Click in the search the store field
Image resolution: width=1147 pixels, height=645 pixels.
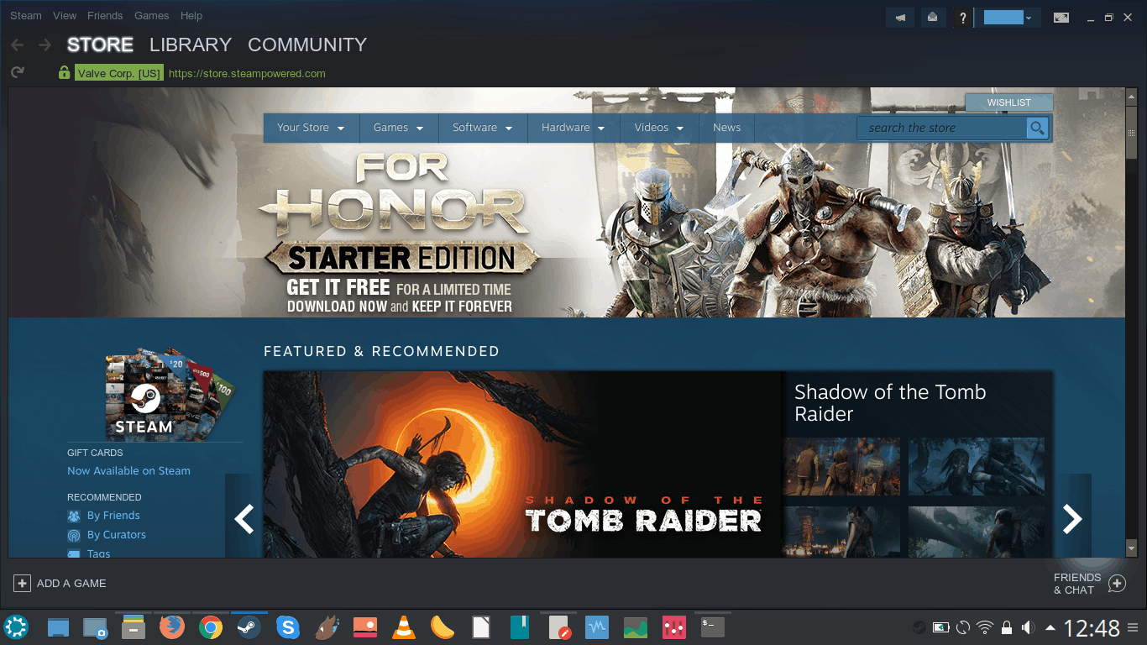[941, 128]
